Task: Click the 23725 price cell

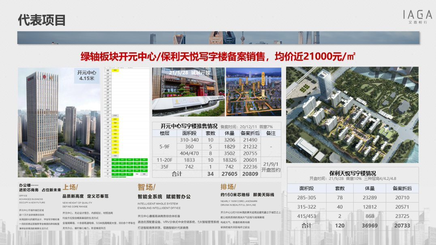Action: pyautogui.click(x=402, y=216)
